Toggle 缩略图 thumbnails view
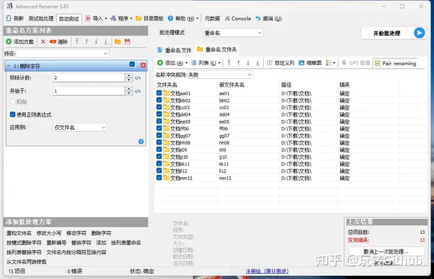434x279 pixels. point(310,63)
